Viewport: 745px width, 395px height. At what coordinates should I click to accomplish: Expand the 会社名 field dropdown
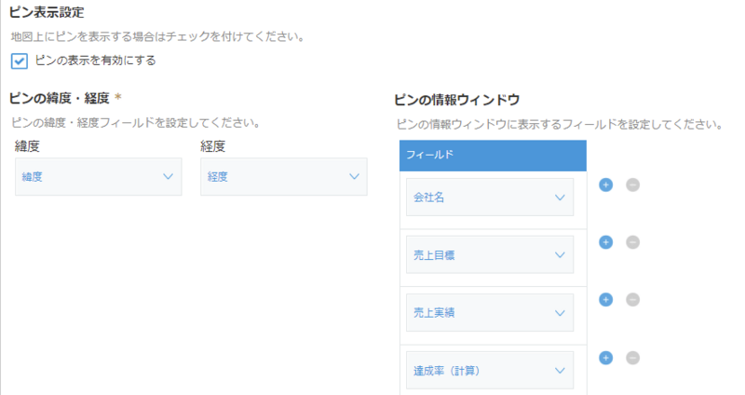tap(490, 197)
